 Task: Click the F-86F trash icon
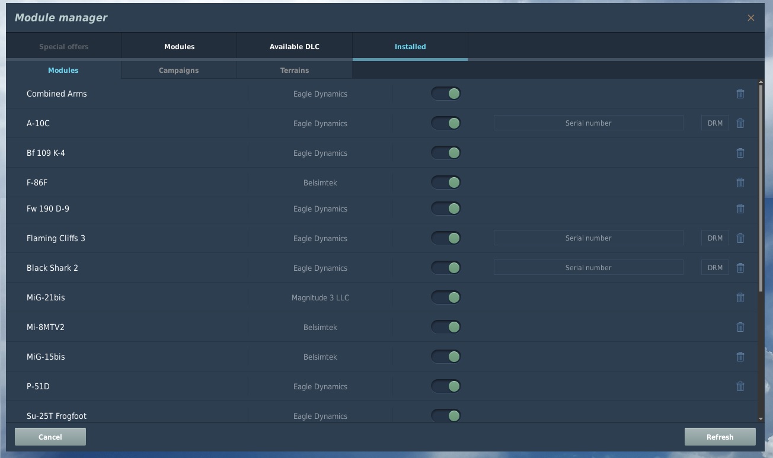pyautogui.click(x=740, y=182)
